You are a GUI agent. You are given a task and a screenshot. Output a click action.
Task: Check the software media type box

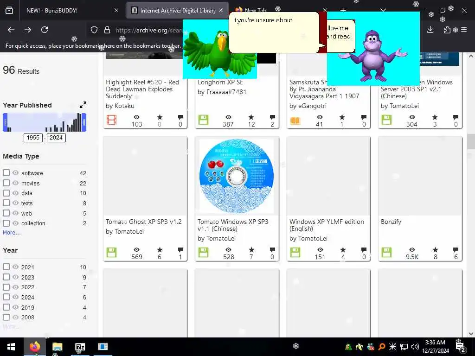coord(6,173)
